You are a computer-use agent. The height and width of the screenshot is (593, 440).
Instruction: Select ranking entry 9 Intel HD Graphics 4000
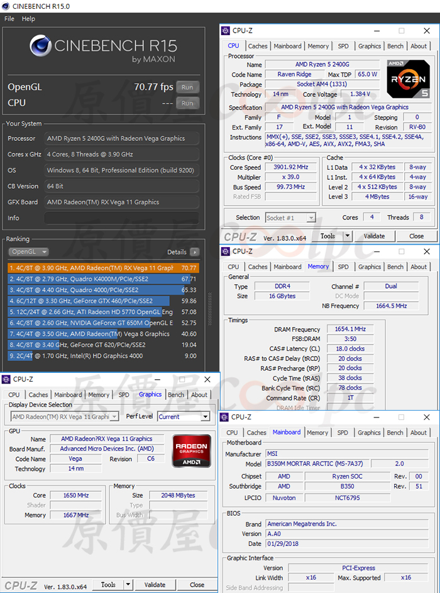point(103,355)
